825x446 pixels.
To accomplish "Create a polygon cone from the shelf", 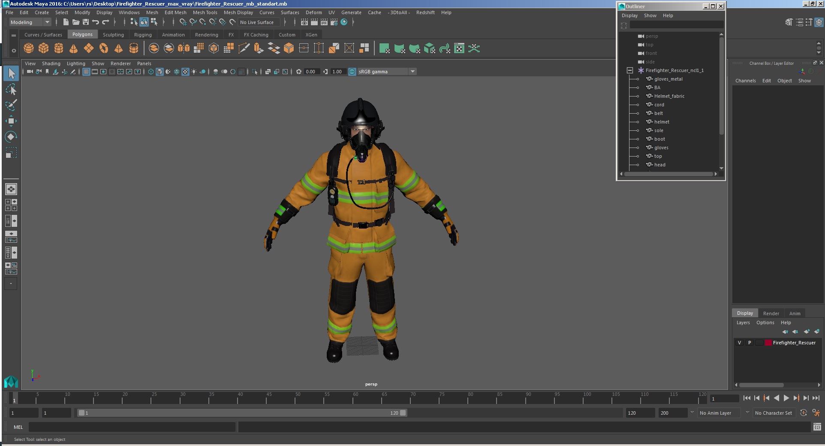I will click(74, 48).
